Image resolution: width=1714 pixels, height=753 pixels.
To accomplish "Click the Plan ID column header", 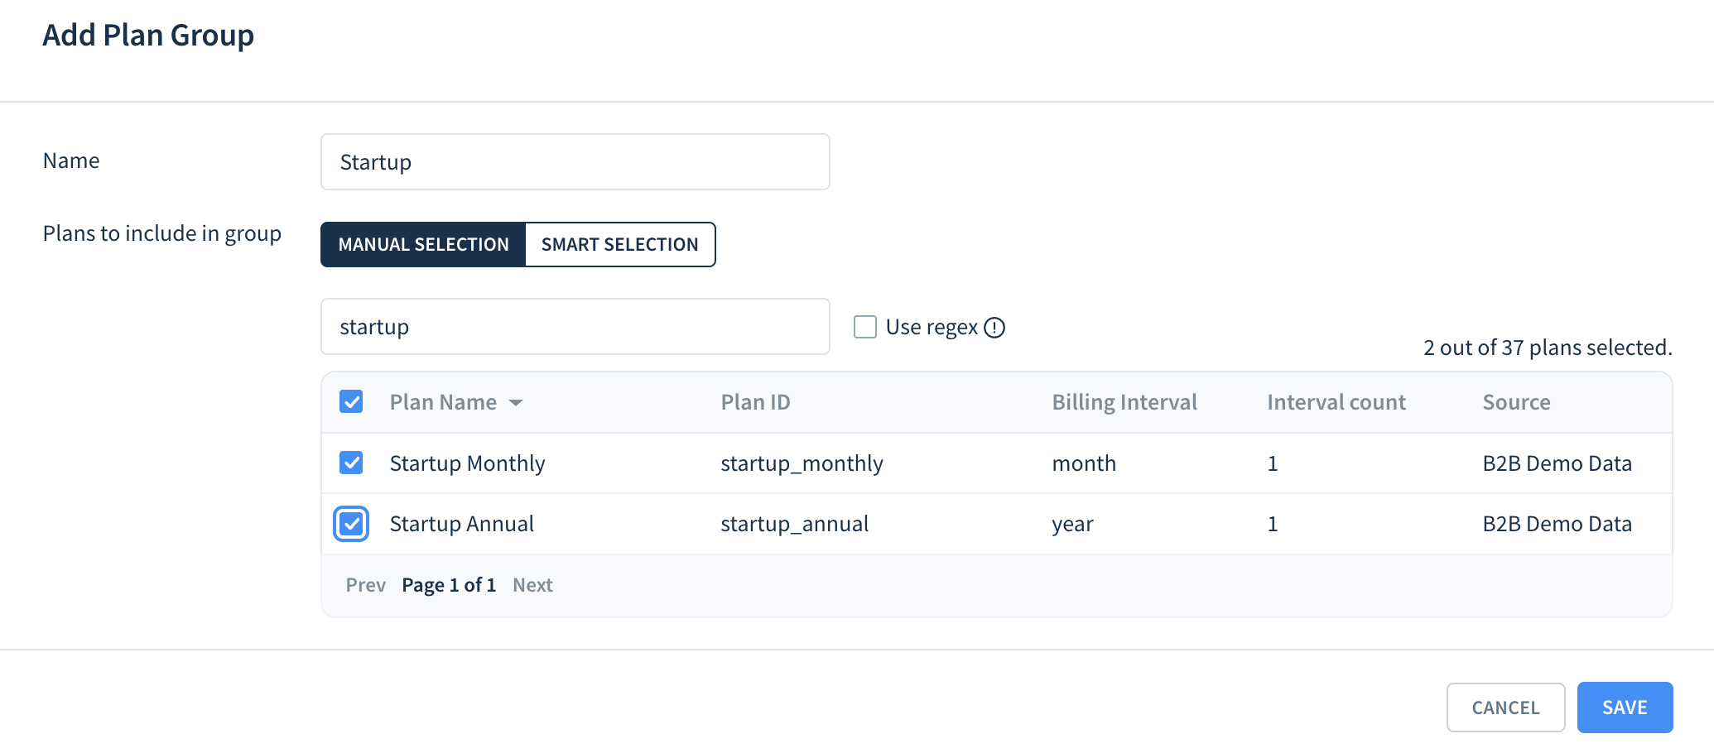I will click(x=755, y=402).
